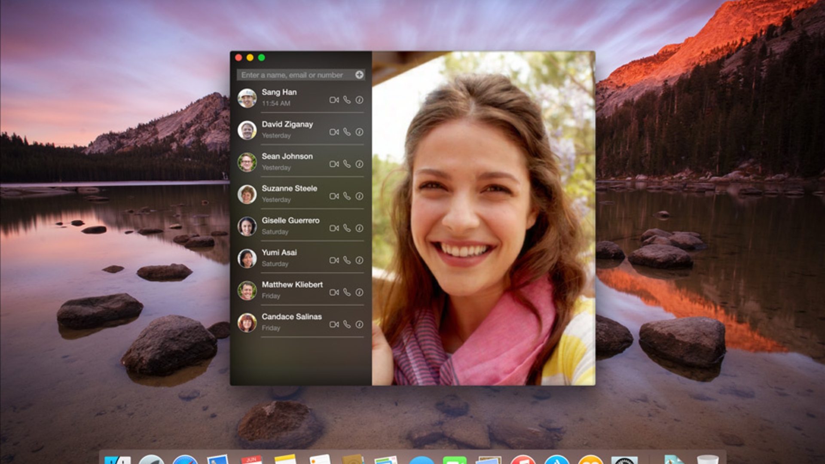Click 'Yesterday' under Sean Johnson
Image resolution: width=825 pixels, height=464 pixels.
[276, 168]
